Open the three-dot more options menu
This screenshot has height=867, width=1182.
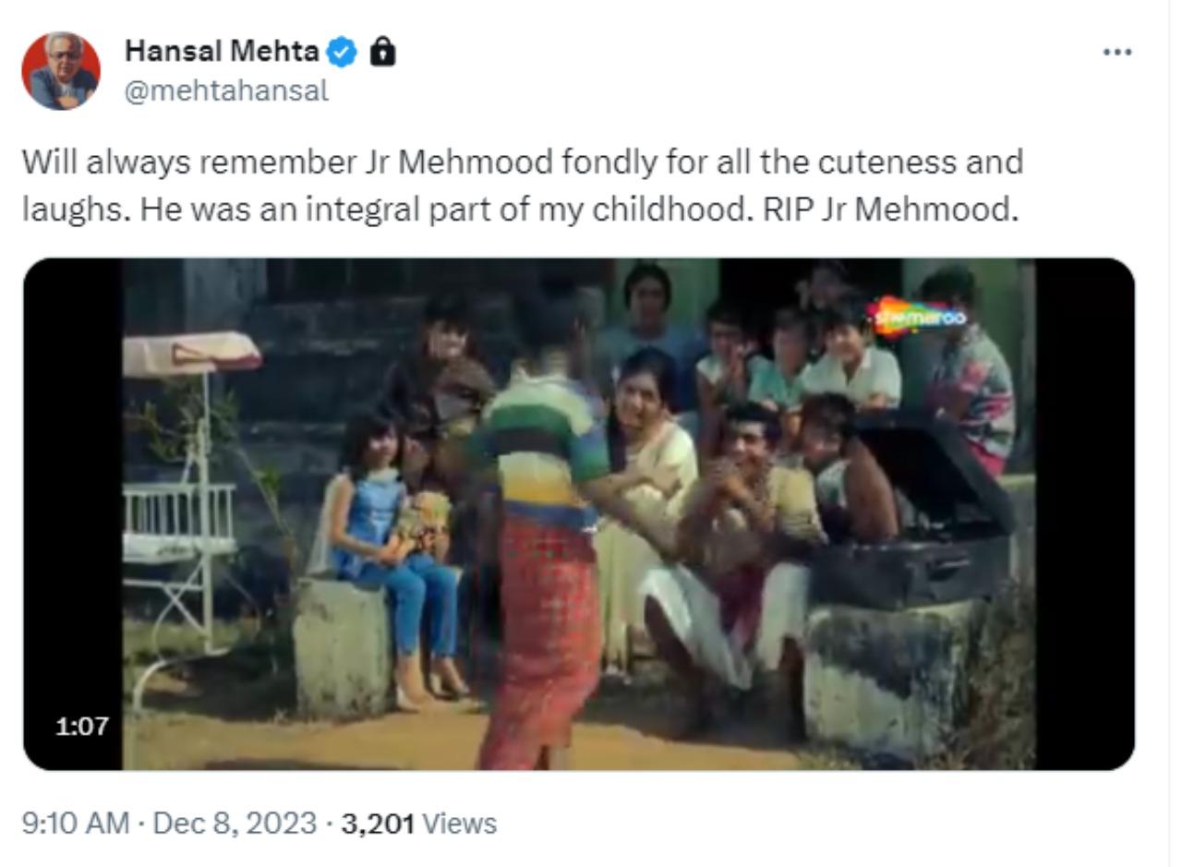click(x=1117, y=52)
